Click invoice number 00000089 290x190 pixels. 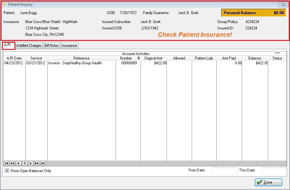(129, 63)
